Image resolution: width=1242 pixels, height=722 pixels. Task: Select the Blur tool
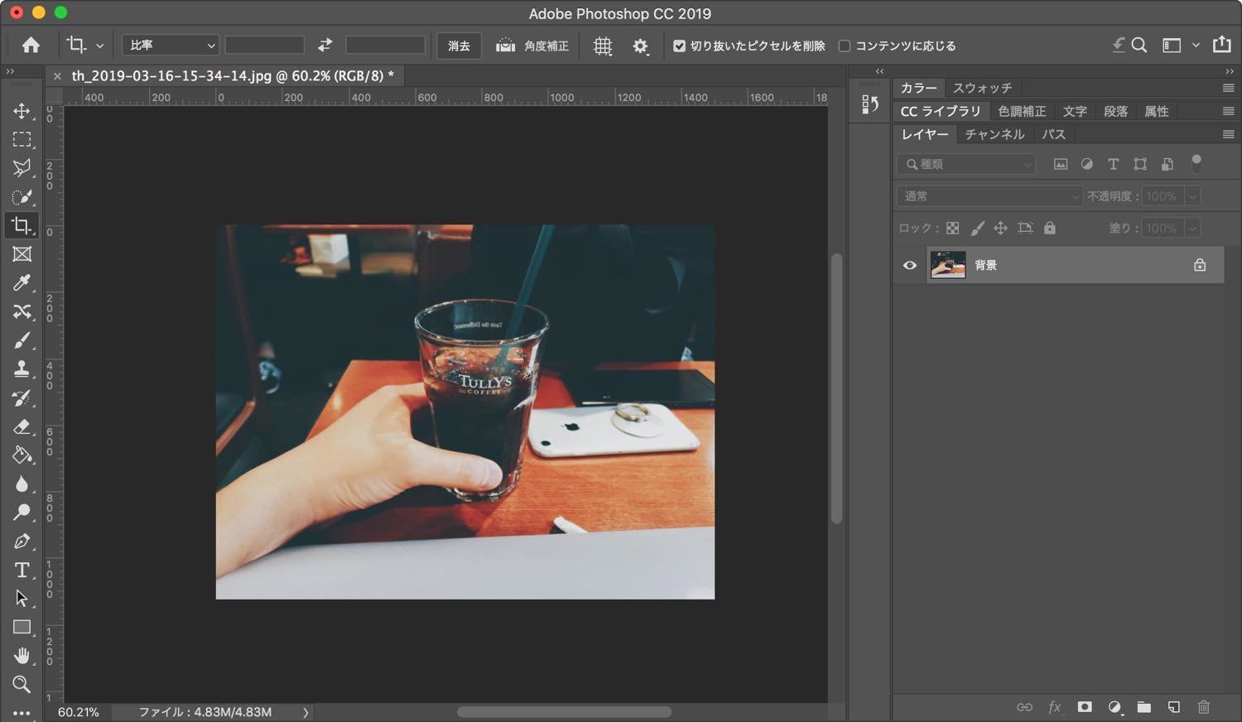click(x=22, y=484)
